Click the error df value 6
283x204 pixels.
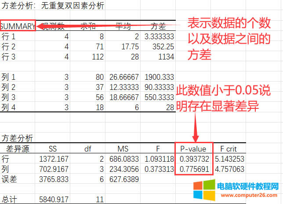[102, 179]
